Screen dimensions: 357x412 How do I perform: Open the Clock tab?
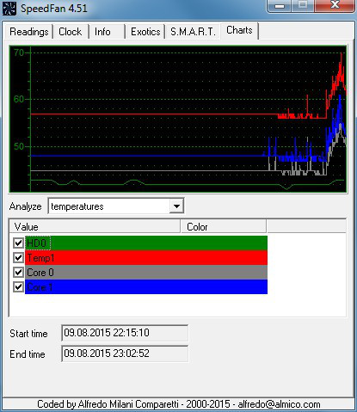[71, 32]
